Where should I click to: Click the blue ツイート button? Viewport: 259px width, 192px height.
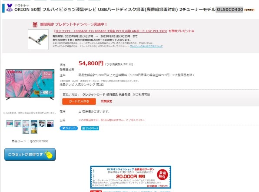[69, 128]
